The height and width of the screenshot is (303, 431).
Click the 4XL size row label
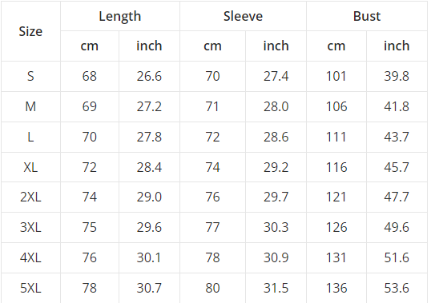pyautogui.click(x=30, y=257)
